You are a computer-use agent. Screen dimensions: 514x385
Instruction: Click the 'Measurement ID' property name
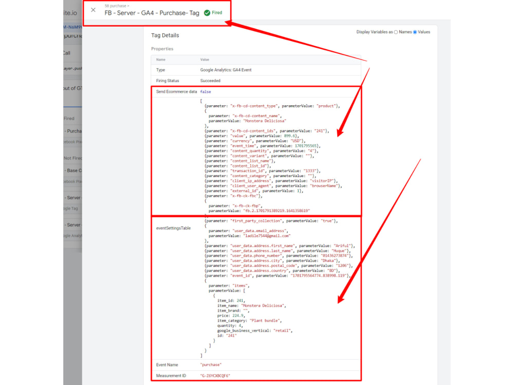pyautogui.click(x=171, y=376)
